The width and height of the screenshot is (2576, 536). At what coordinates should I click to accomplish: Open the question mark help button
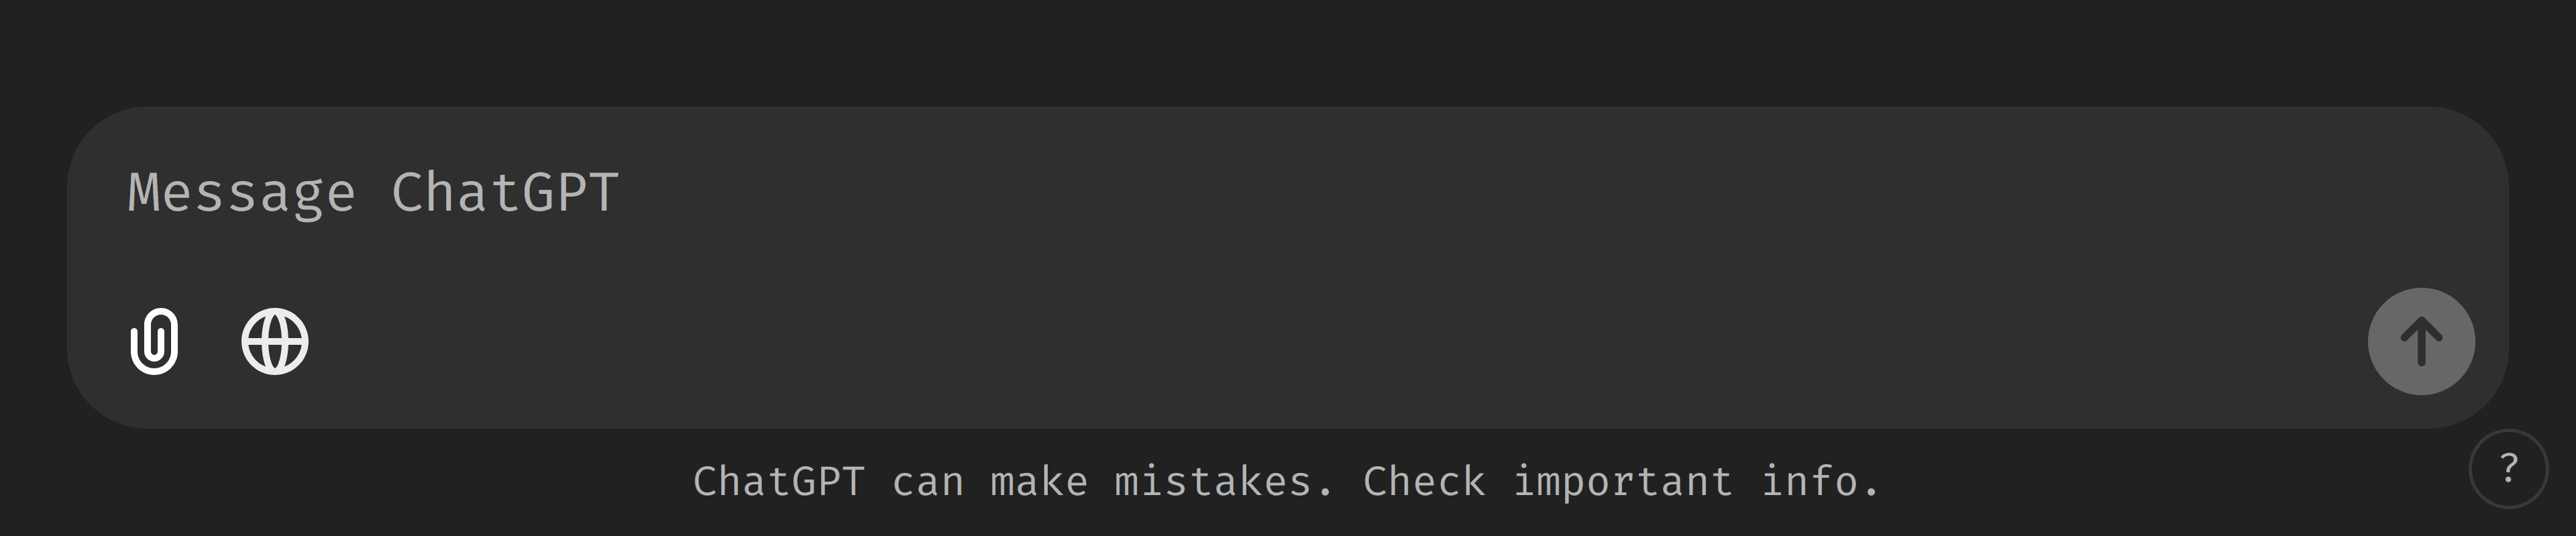[2508, 468]
